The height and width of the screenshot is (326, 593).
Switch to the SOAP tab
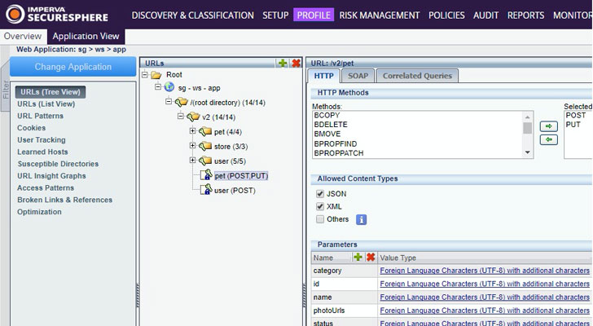click(x=356, y=76)
